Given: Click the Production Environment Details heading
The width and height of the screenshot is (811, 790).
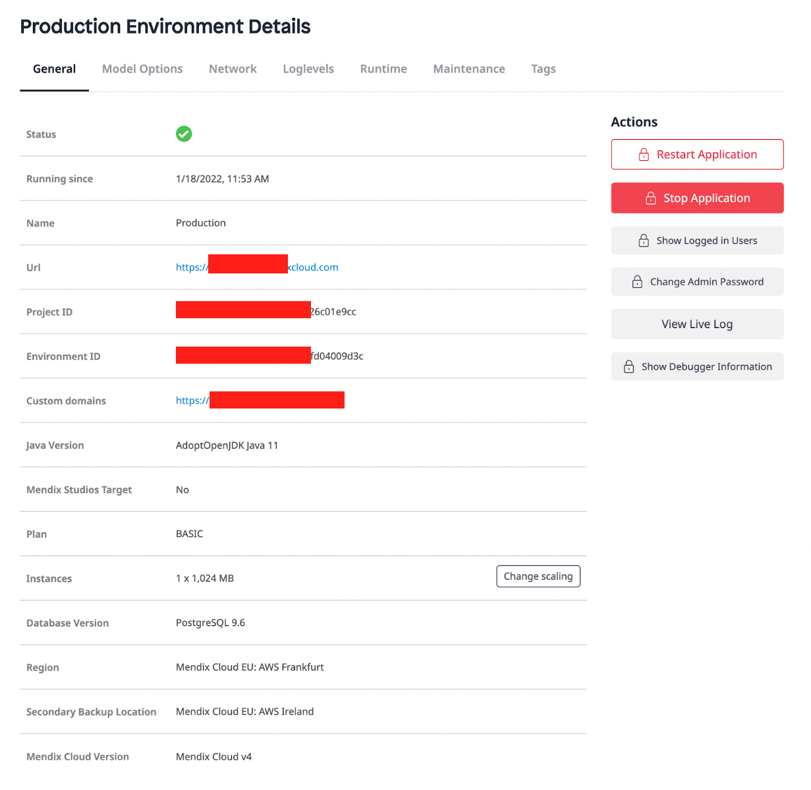Looking at the screenshot, I should pos(165,26).
